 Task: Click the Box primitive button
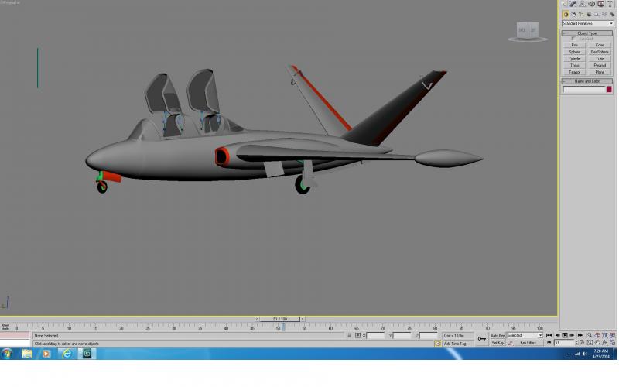click(x=574, y=45)
